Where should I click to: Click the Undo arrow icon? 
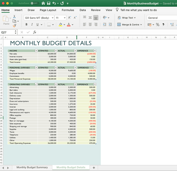coord(54,3)
